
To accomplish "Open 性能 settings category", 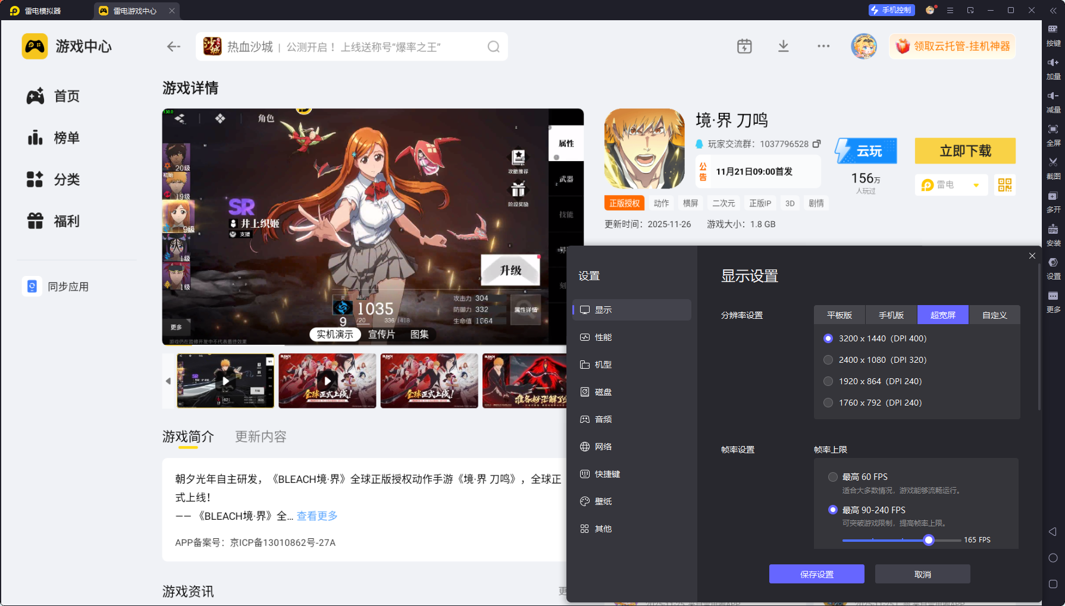I will [x=632, y=337].
